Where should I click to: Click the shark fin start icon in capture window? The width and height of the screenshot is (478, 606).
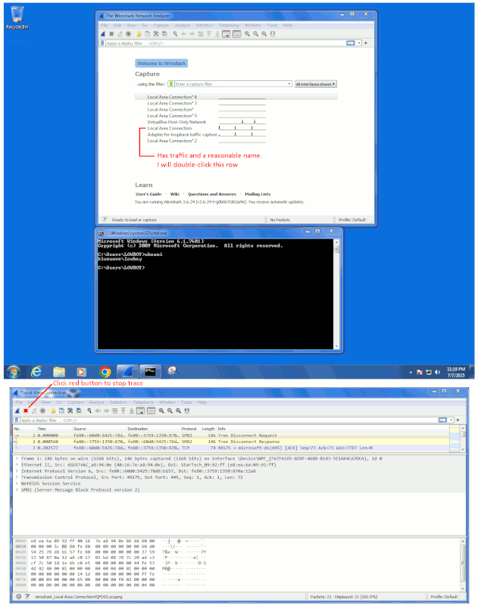point(17,411)
